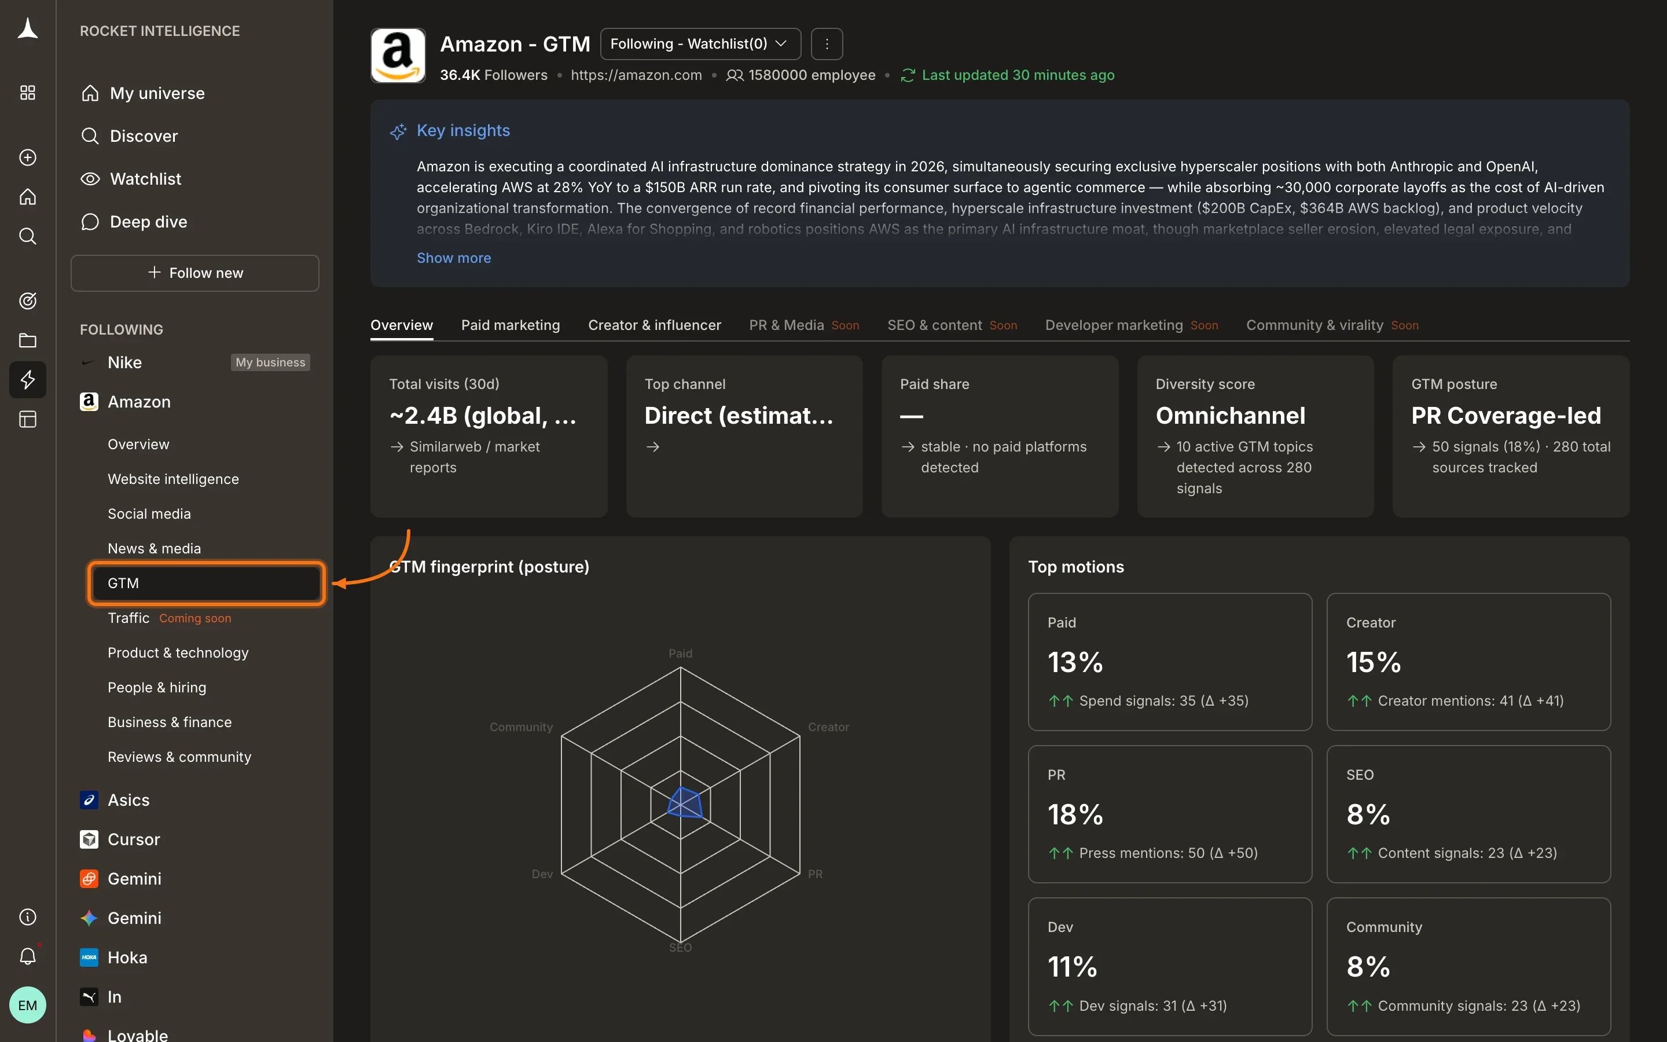The image size is (1667, 1042).
Task: Open the EM user avatar
Action: (28, 1005)
